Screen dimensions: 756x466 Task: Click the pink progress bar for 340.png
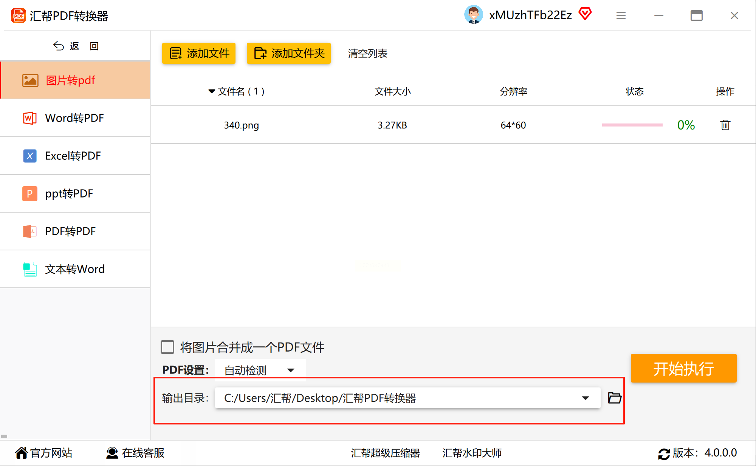[632, 125]
